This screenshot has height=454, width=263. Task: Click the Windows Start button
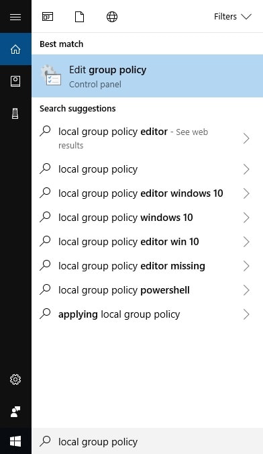pyautogui.click(x=15, y=441)
